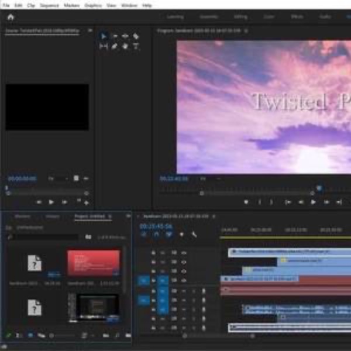Viewport: 351px width, 351px height.
Task: Open the timeline sequence panel menu
Action: [x=214, y=216]
